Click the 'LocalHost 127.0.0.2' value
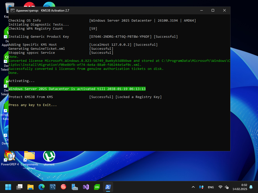This screenshot has width=258, height=193. (x=110, y=45)
